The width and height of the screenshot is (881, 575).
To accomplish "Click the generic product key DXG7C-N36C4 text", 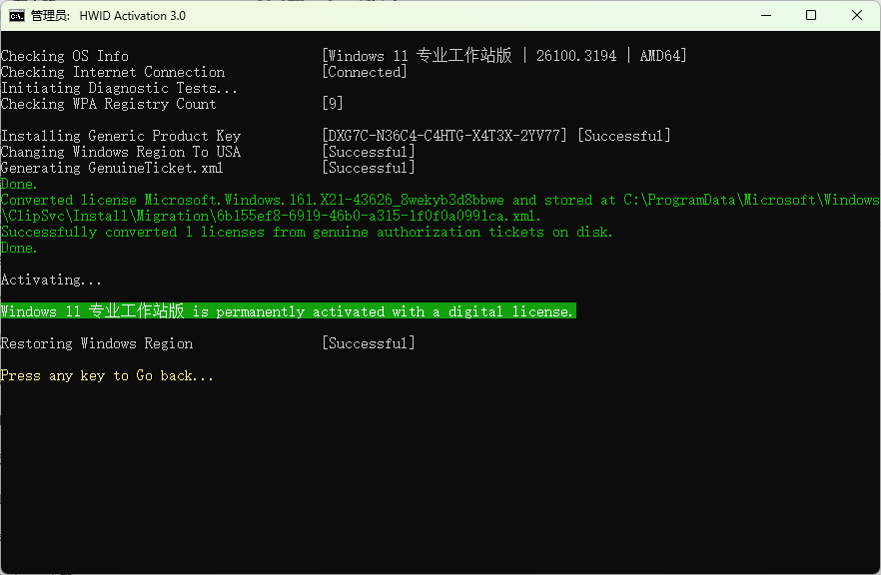I will pyautogui.click(x=445, y=136).
